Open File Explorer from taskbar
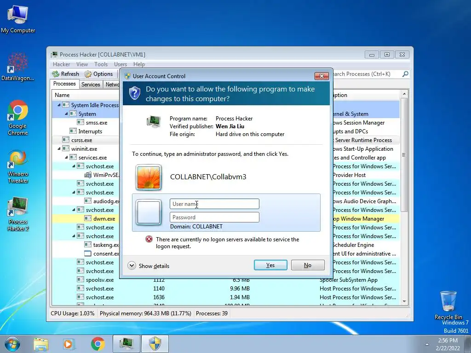Image resolution: width=471 pixels, height=353 pixels. tap(41, 344)
